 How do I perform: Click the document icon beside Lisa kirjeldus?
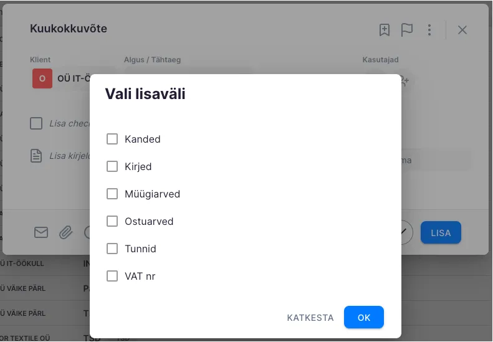(37, 156)
